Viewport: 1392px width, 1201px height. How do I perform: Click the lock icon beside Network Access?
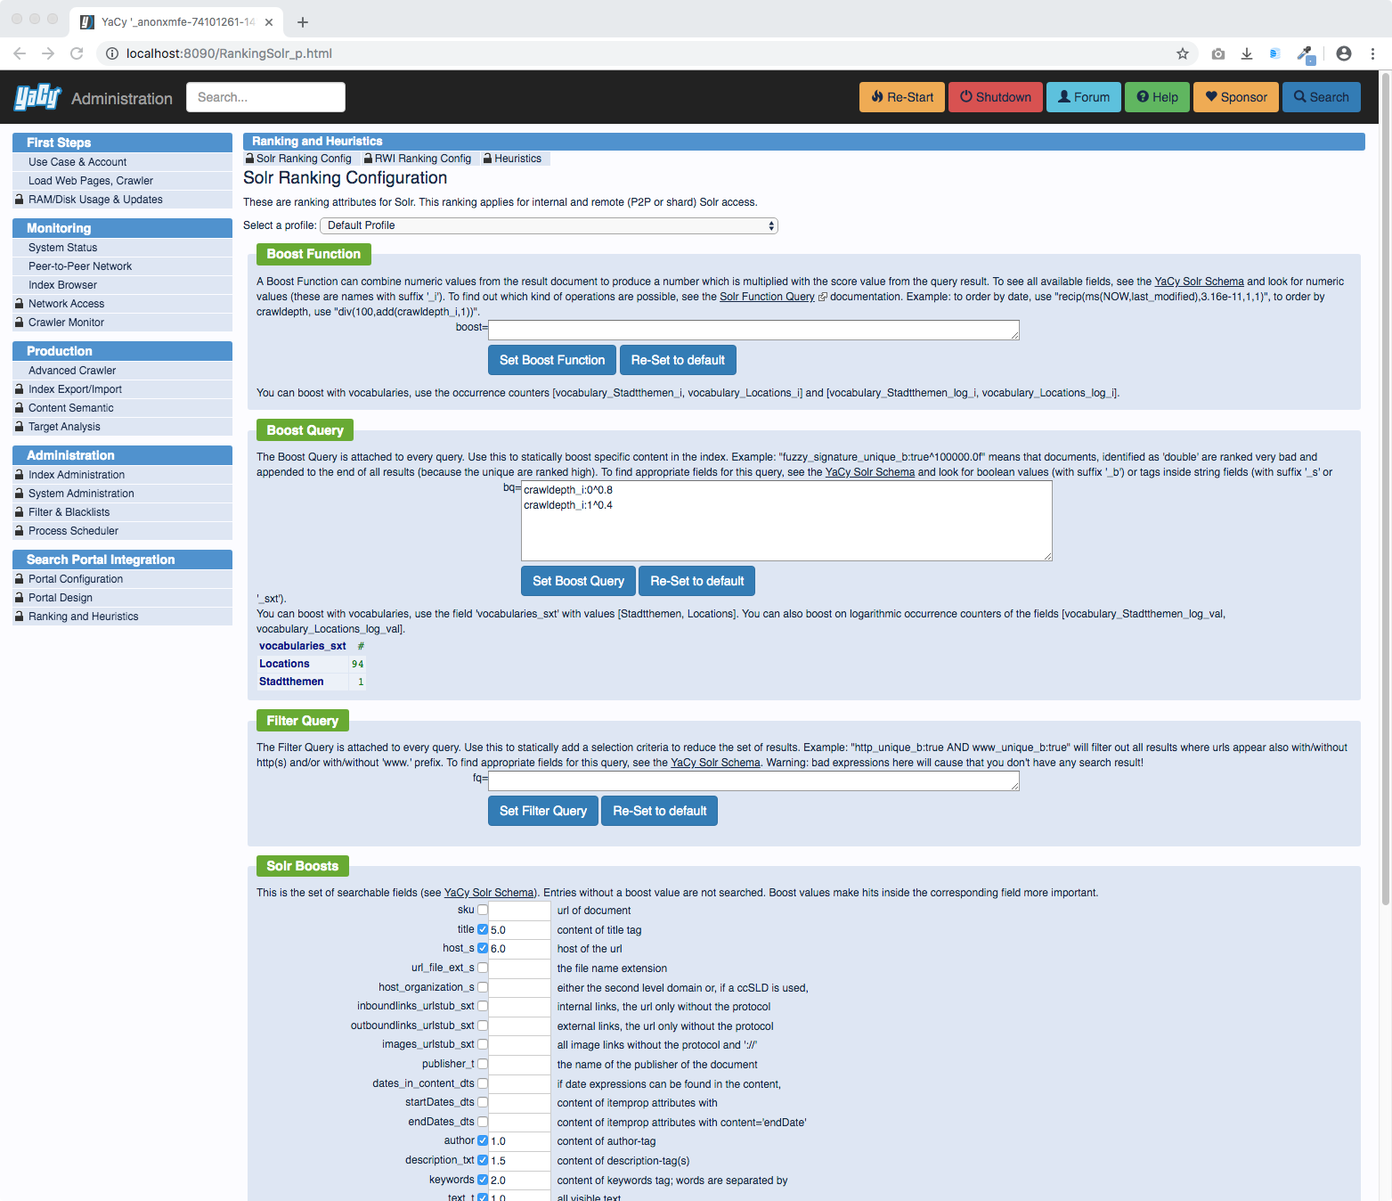19,304
